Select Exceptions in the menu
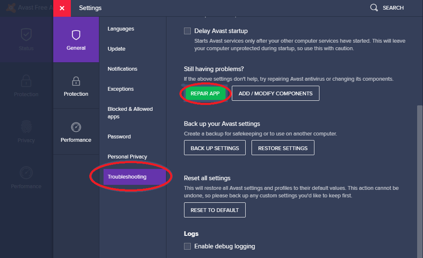The image size is (423, 258). tap(121, 89)
